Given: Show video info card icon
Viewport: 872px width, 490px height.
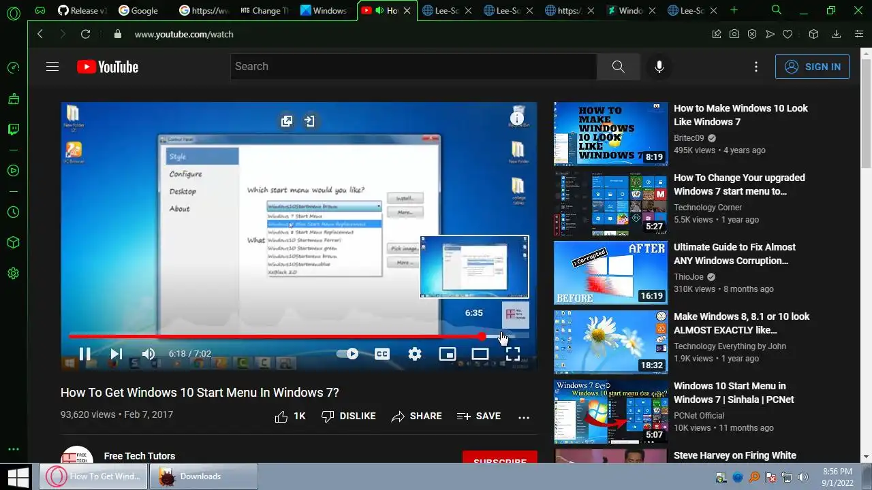Looking at the screenshot, I should point(517,120).
